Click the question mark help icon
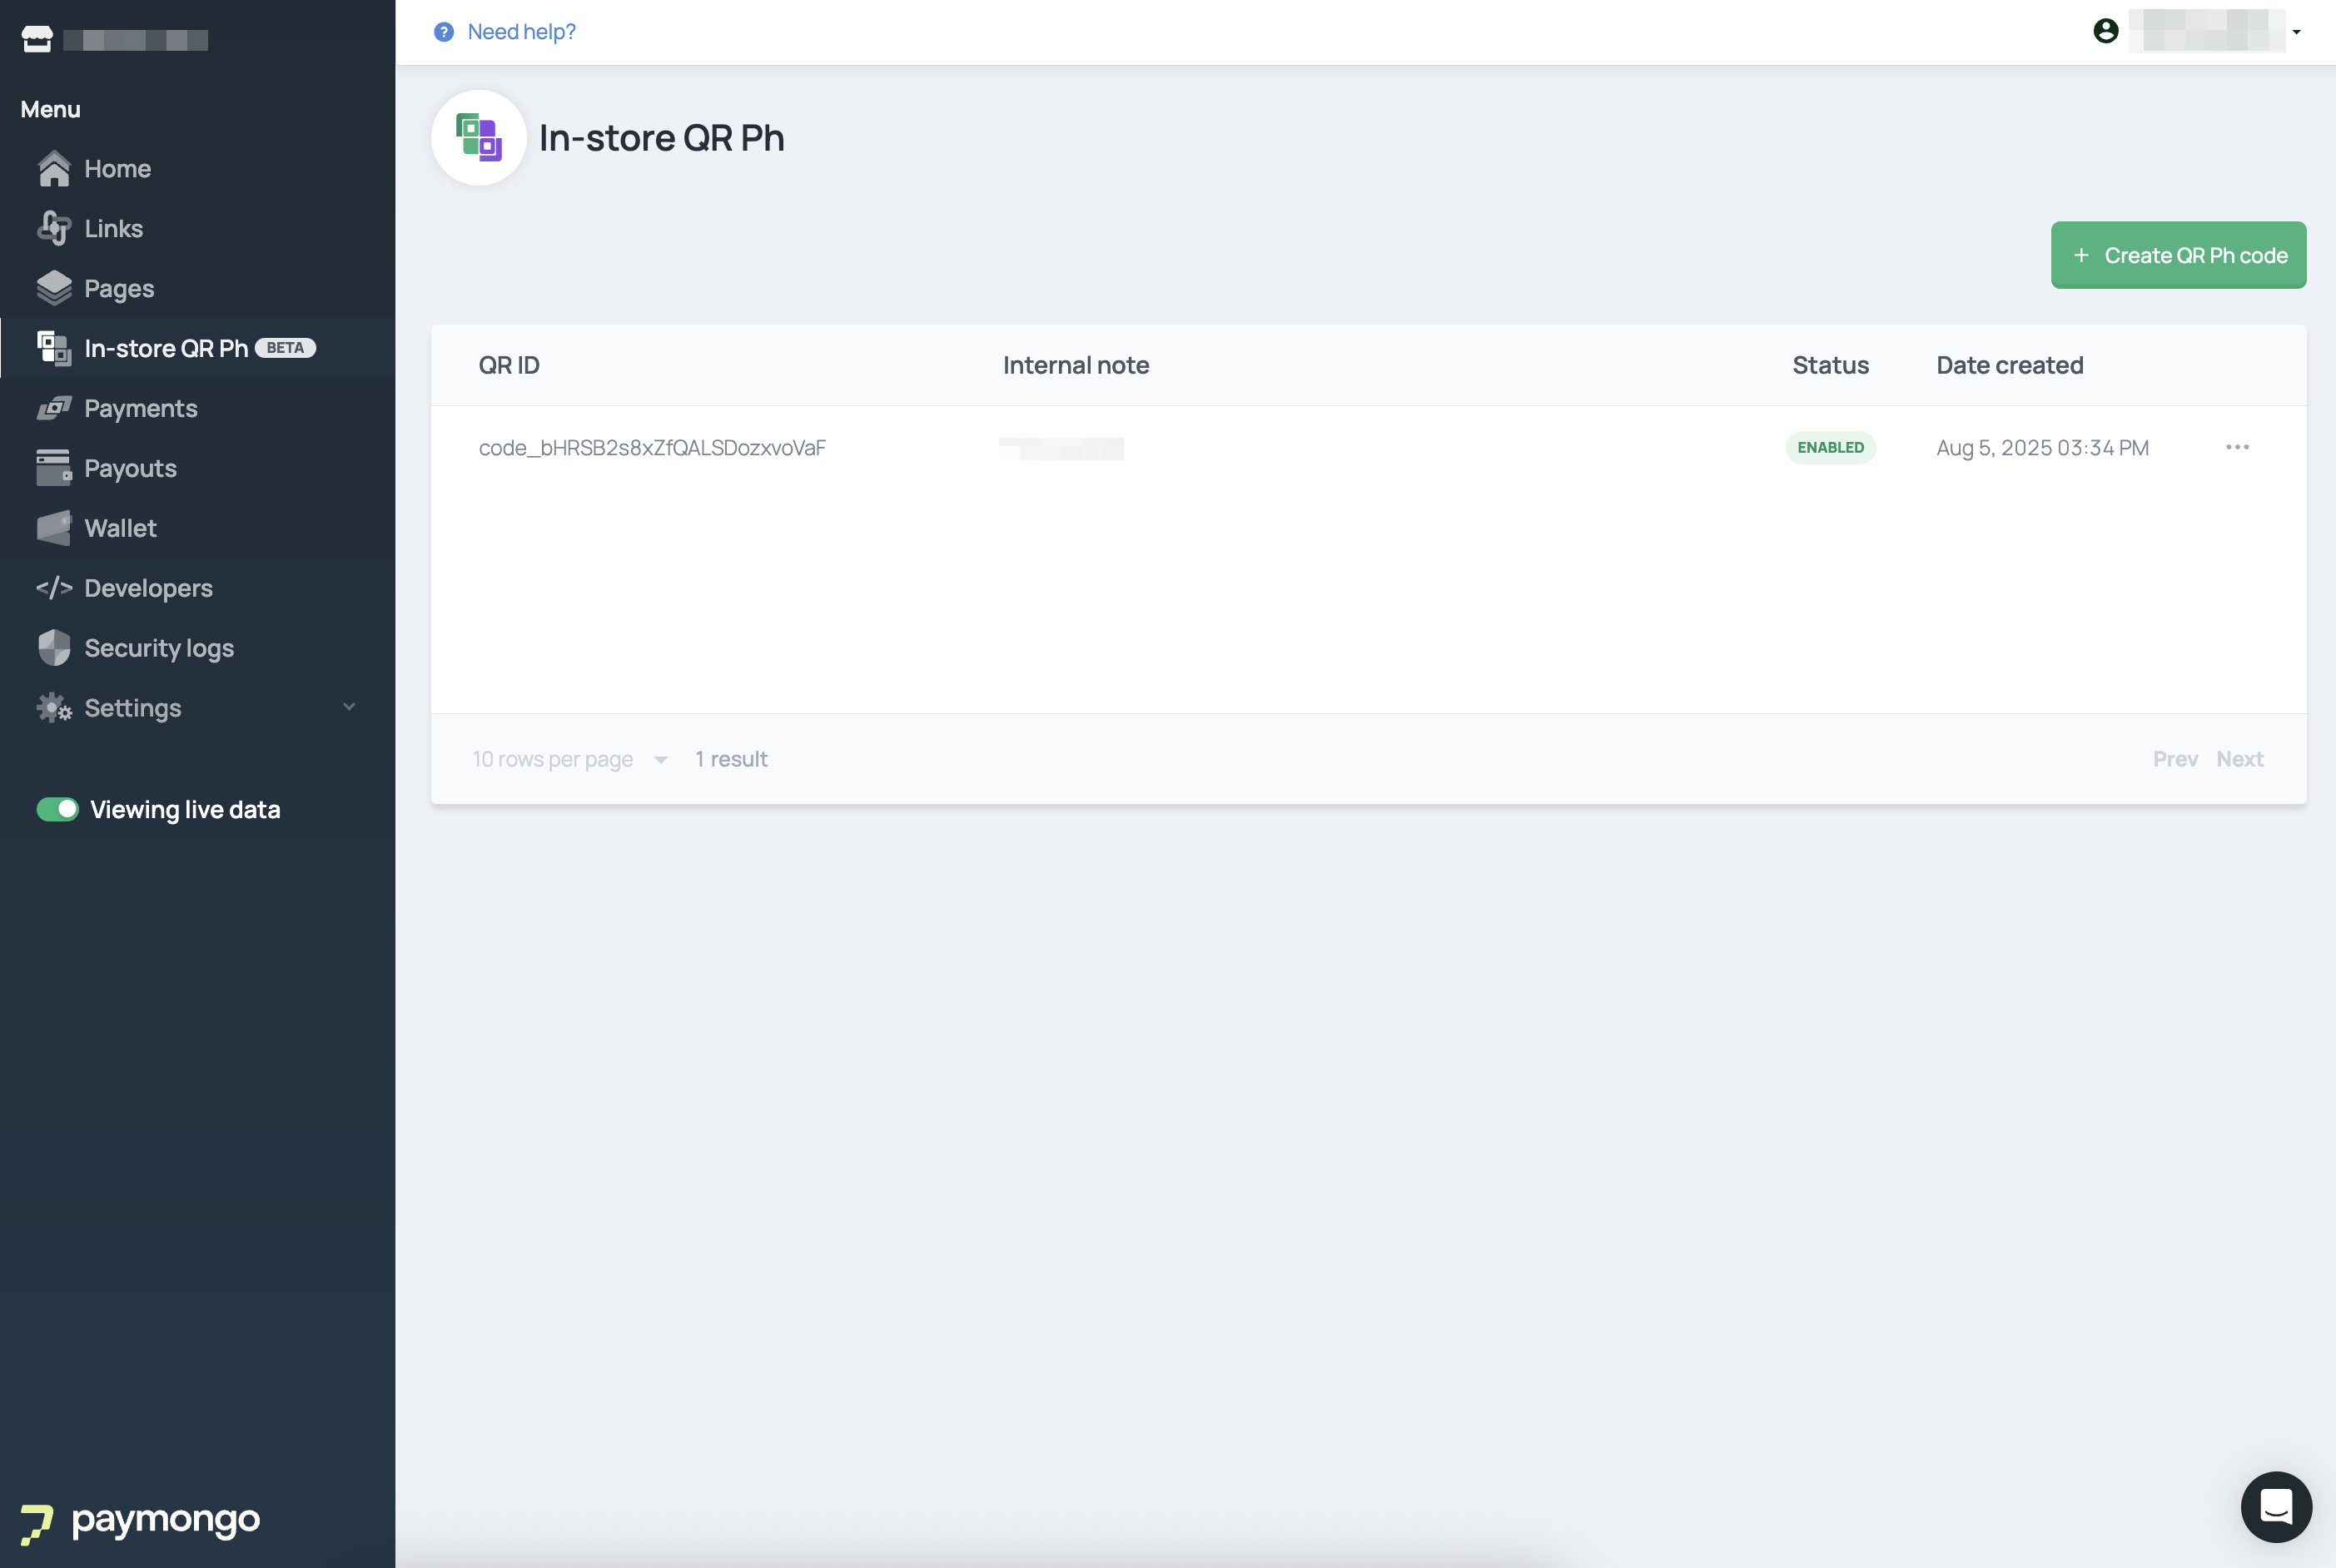 pos(444,32)
